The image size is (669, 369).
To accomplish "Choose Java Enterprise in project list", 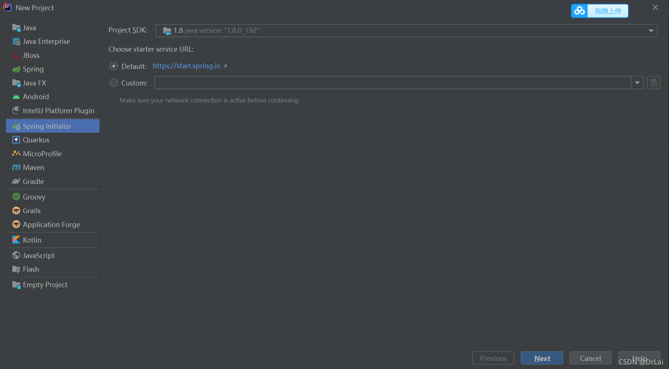I will point(53,41).
